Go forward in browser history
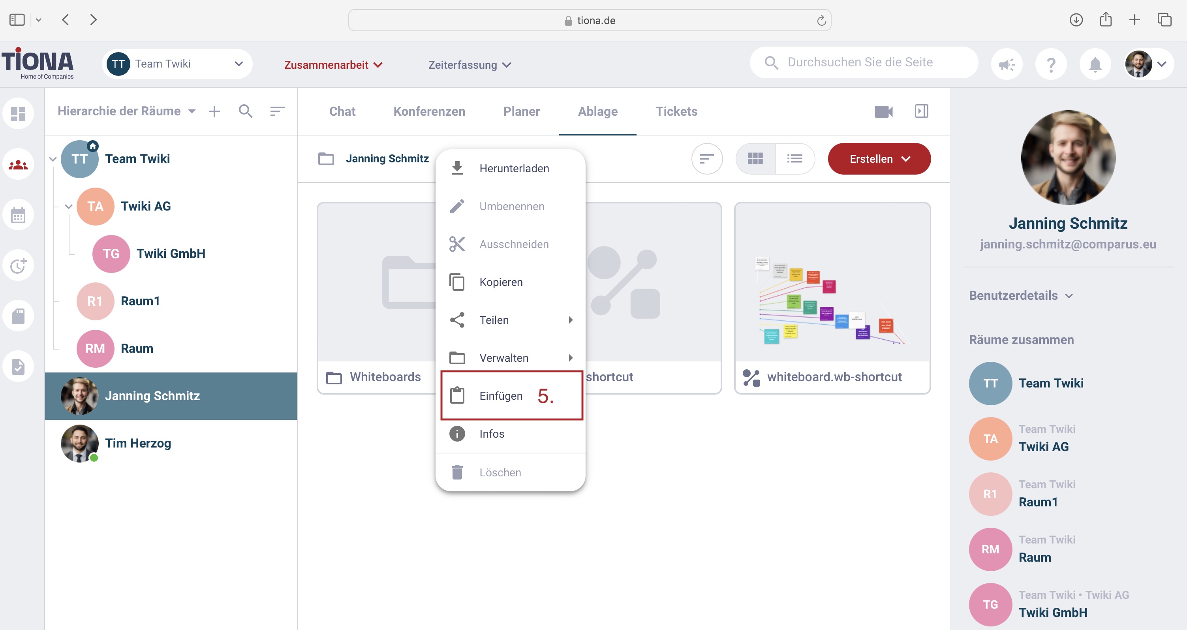Viewport: 1187px width, 630px height. pos(94,20)
